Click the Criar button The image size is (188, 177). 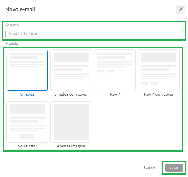point(174,168)
